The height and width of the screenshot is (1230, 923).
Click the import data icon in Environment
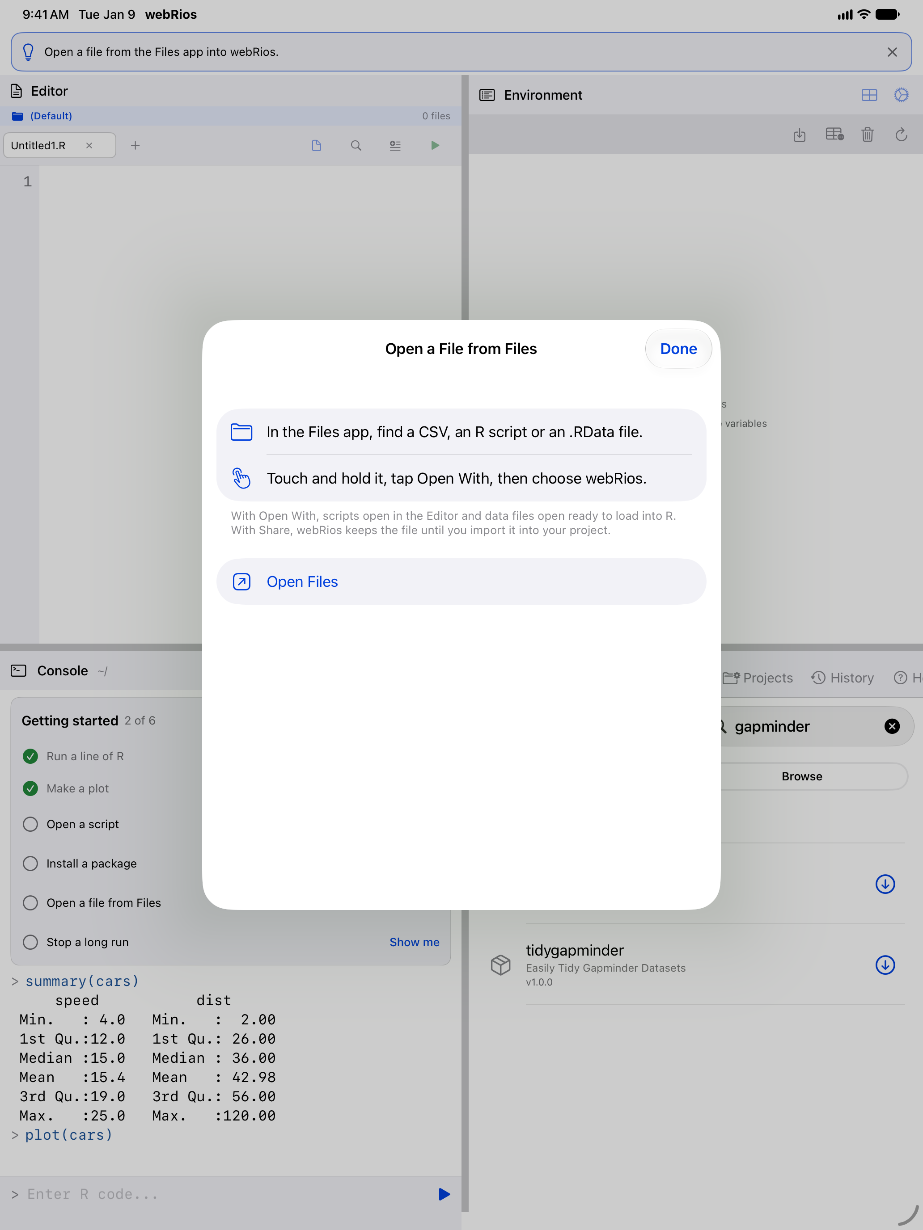click(800, 135)
